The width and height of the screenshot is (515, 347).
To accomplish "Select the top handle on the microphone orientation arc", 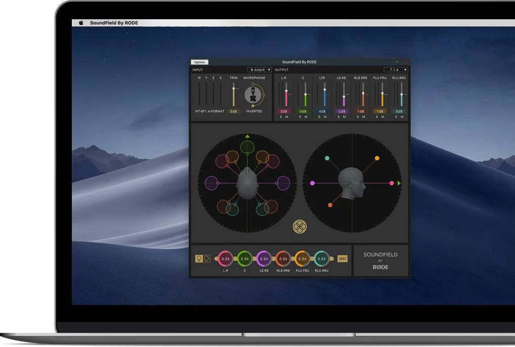I will click(252, 84).
